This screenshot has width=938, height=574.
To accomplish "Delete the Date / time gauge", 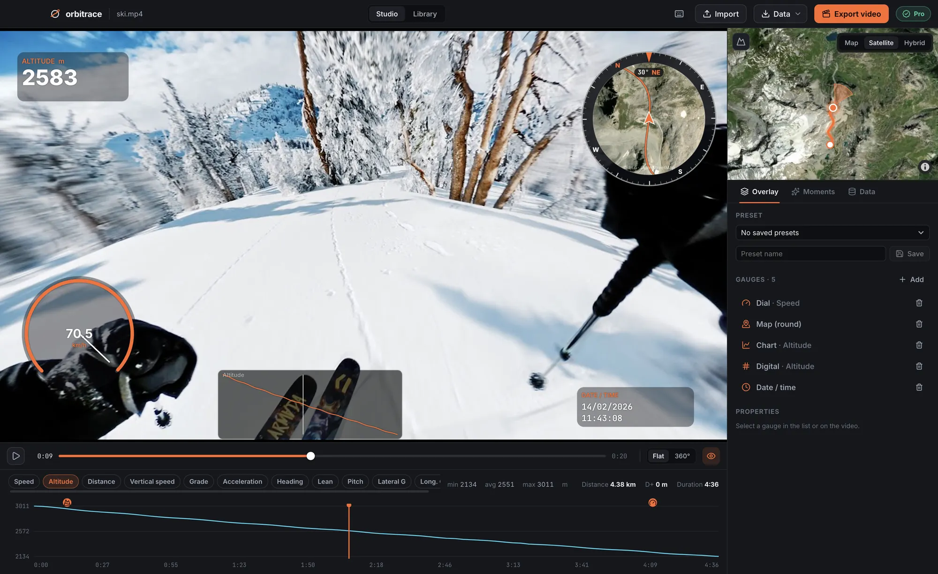I will coord(919,388).
